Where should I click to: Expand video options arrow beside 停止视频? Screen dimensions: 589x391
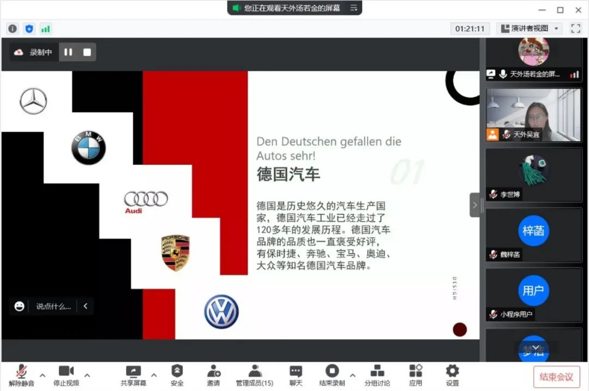[87, 375]
